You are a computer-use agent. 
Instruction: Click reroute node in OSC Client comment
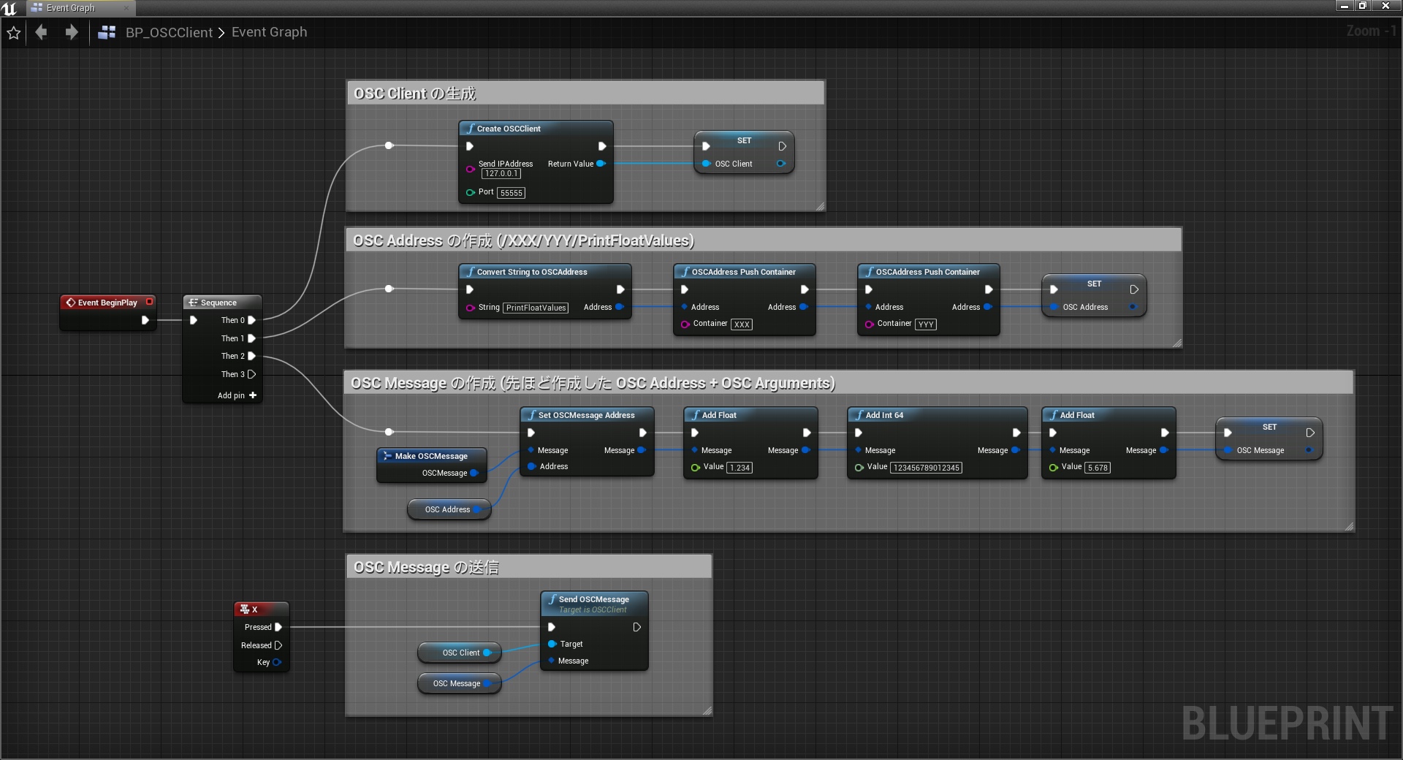coord(389,145)
